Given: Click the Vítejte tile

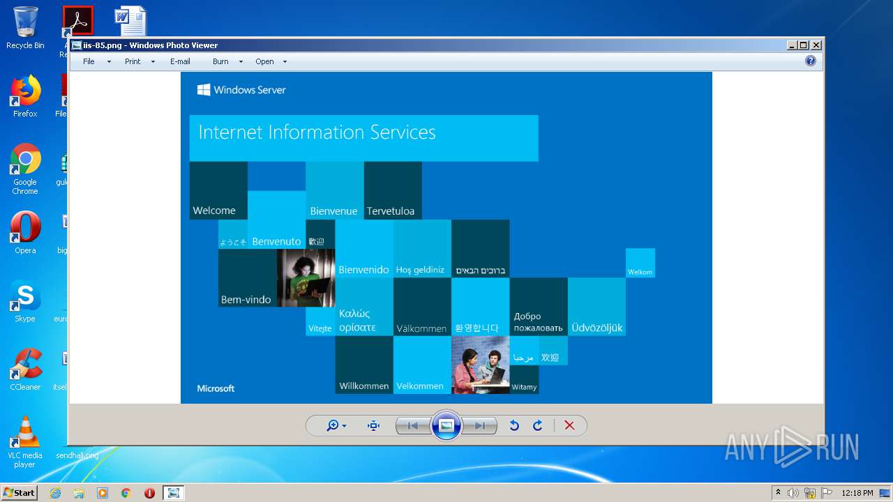Looking at the screenshot, I should [x=320, y=321].
